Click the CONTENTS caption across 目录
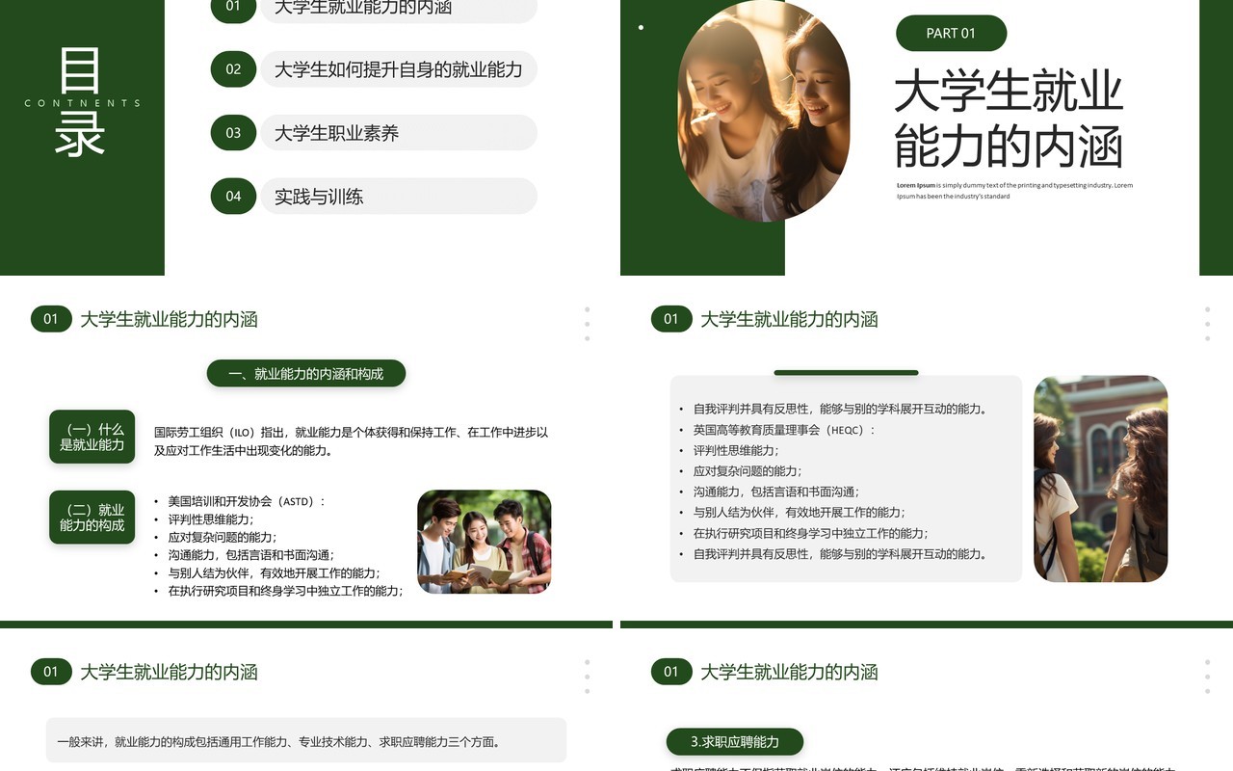1233x771 pixels. [x=82, y=103]
